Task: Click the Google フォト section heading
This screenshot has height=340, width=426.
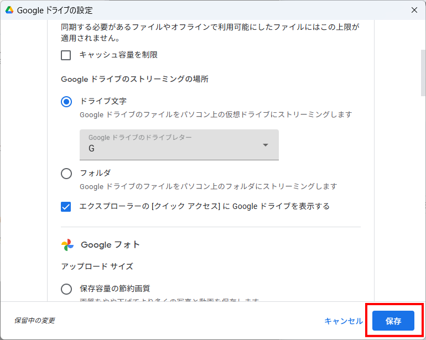Action: tap(110, 245)
